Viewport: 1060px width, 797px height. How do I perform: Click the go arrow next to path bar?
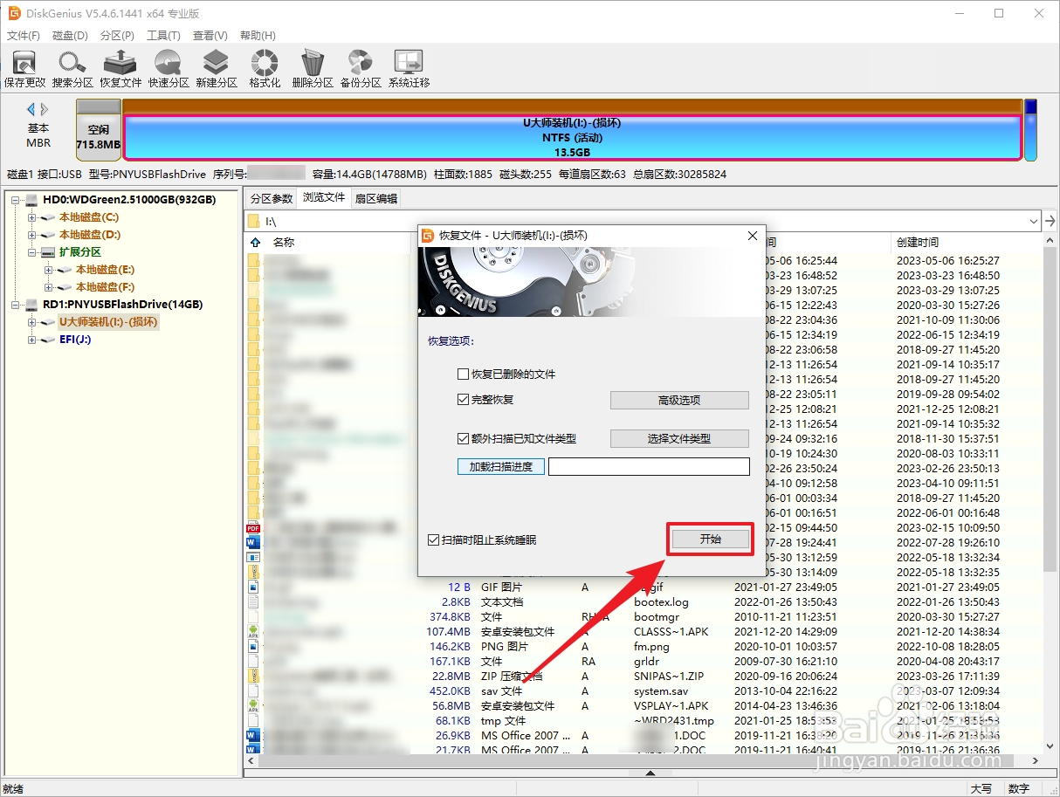point(1050,221)
